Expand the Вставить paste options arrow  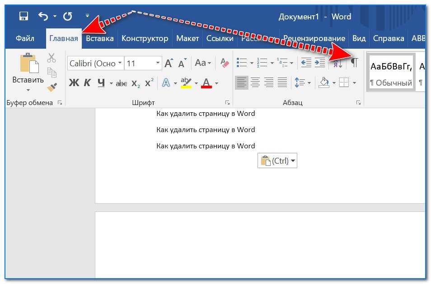[x=28, y=90]
